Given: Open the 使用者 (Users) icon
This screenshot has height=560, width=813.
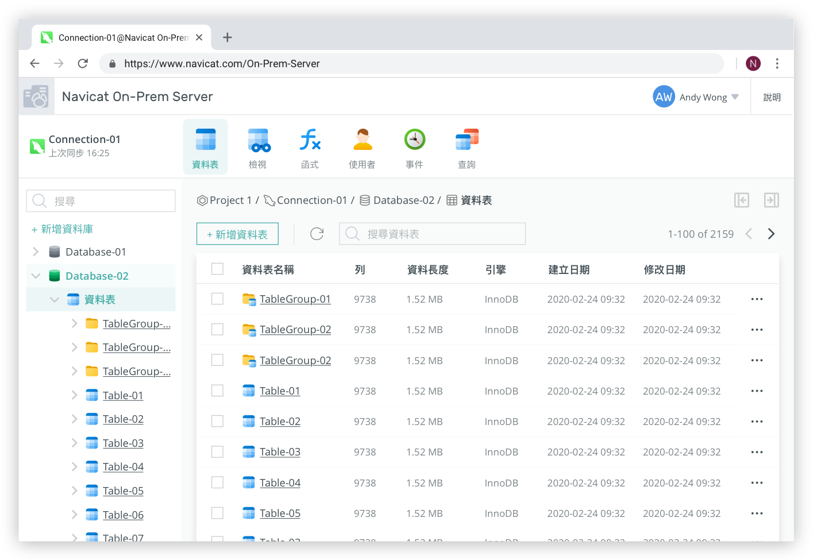Looking at the screenshot, I should [x=362, y=141].
